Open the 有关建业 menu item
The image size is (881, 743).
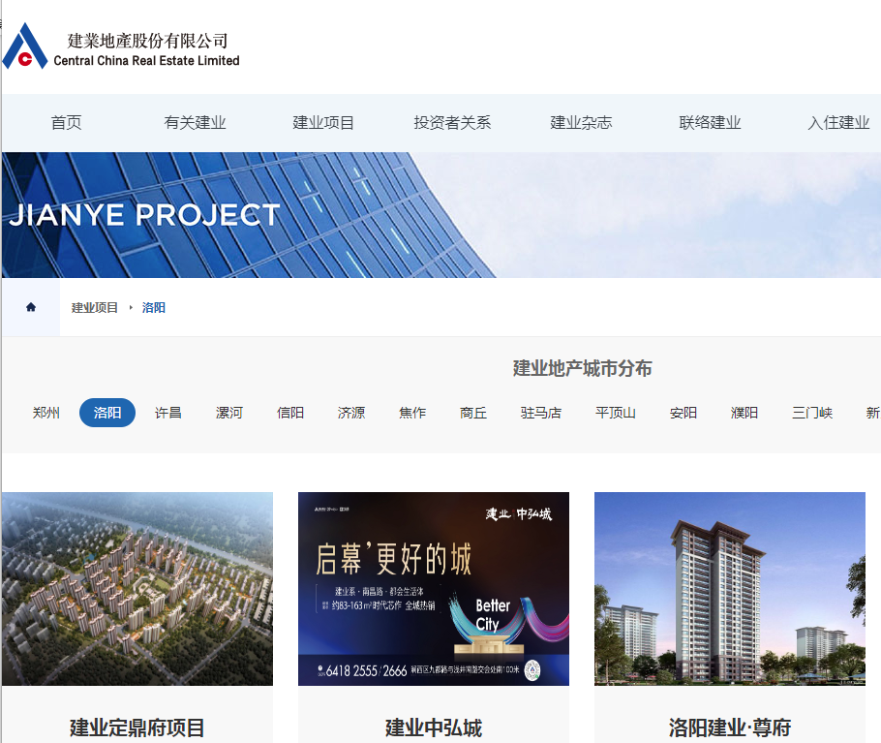[195, 123]
